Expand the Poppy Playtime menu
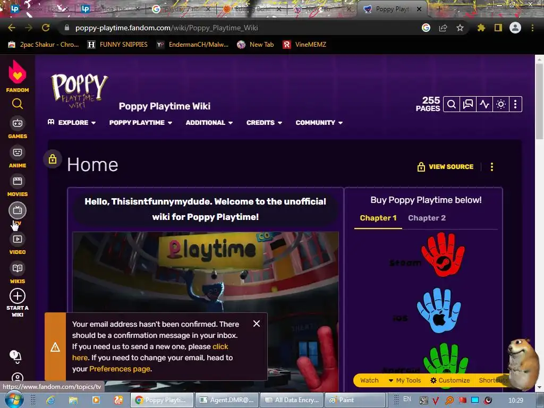This screenshot has height=408, width=544. [x=140, y=123]
